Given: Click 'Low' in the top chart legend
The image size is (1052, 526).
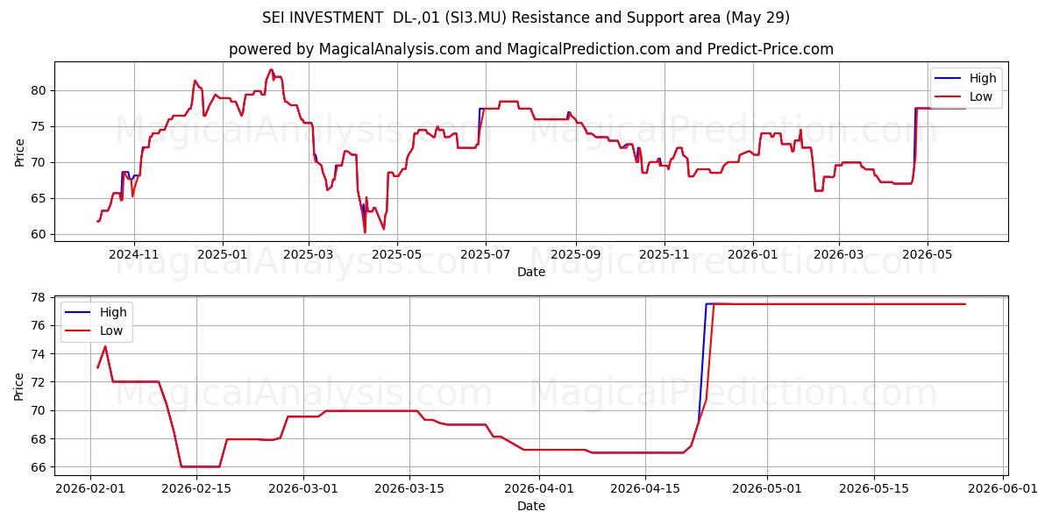Looking at the screenshot, I should tap(981, 96).
